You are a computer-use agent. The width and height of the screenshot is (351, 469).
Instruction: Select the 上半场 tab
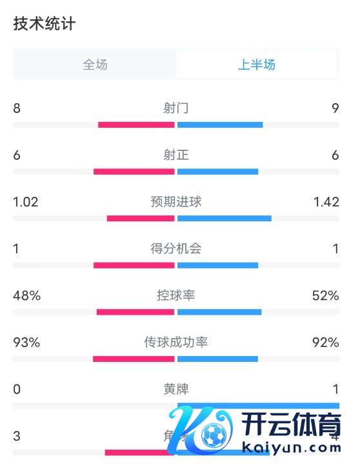pyautogui.click(x=257, y=65)
